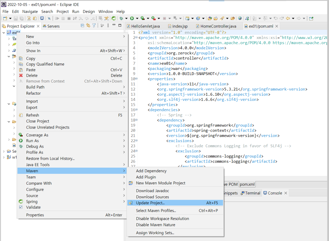Screen dimensions: 329x241
Task: Click the green Spring boot dashboard icon
Action: coord(114,18)
